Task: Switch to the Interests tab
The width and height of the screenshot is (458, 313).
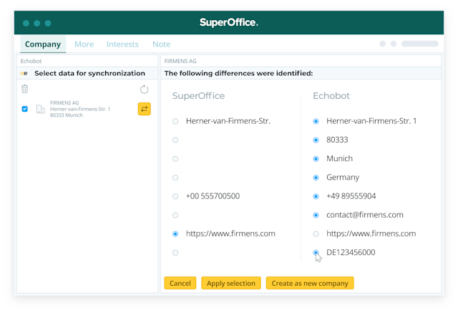Action: click(x=122, y=44)
